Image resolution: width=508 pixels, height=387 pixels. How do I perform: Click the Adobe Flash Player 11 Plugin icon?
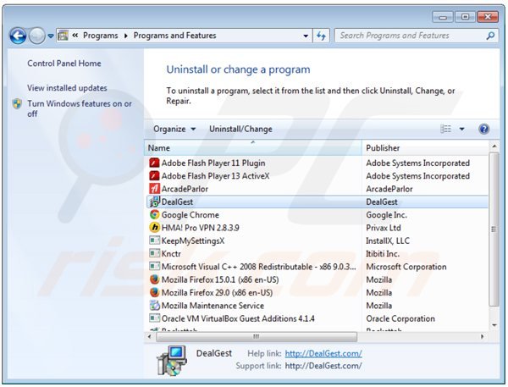[155, 163]
